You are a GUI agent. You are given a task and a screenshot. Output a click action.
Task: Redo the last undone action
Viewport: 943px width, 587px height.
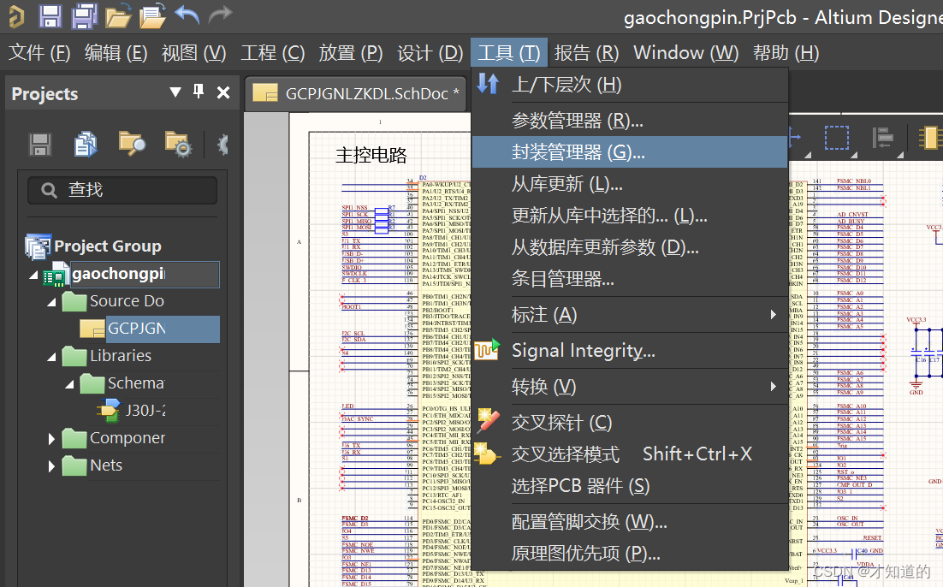click(x=219, y=15)
